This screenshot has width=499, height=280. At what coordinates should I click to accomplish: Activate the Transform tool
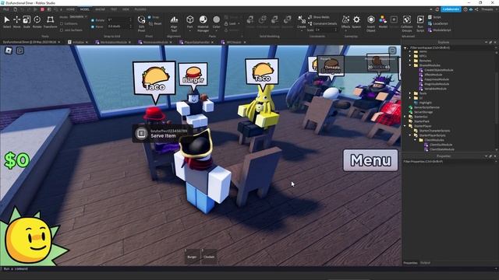pyautogui.click(x=50, y=22)
